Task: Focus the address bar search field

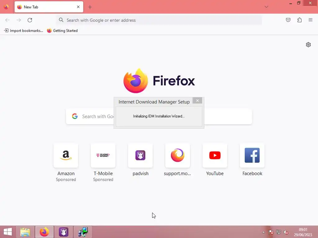Action: tap(159, 20)
